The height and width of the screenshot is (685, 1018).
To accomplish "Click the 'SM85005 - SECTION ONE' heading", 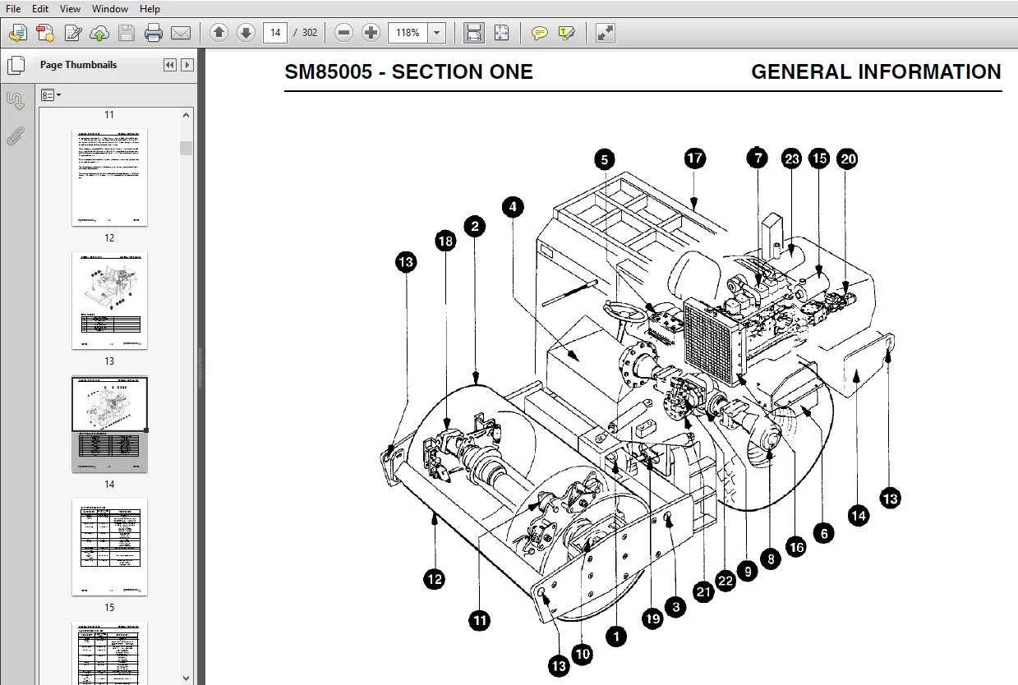I will click(408, 71).
